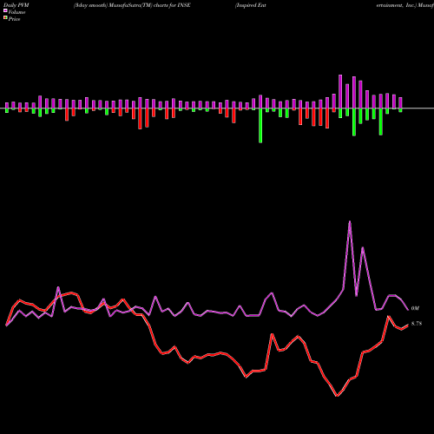
Task: Click the lowest point of red price line
Action: [x=337, y=396]
